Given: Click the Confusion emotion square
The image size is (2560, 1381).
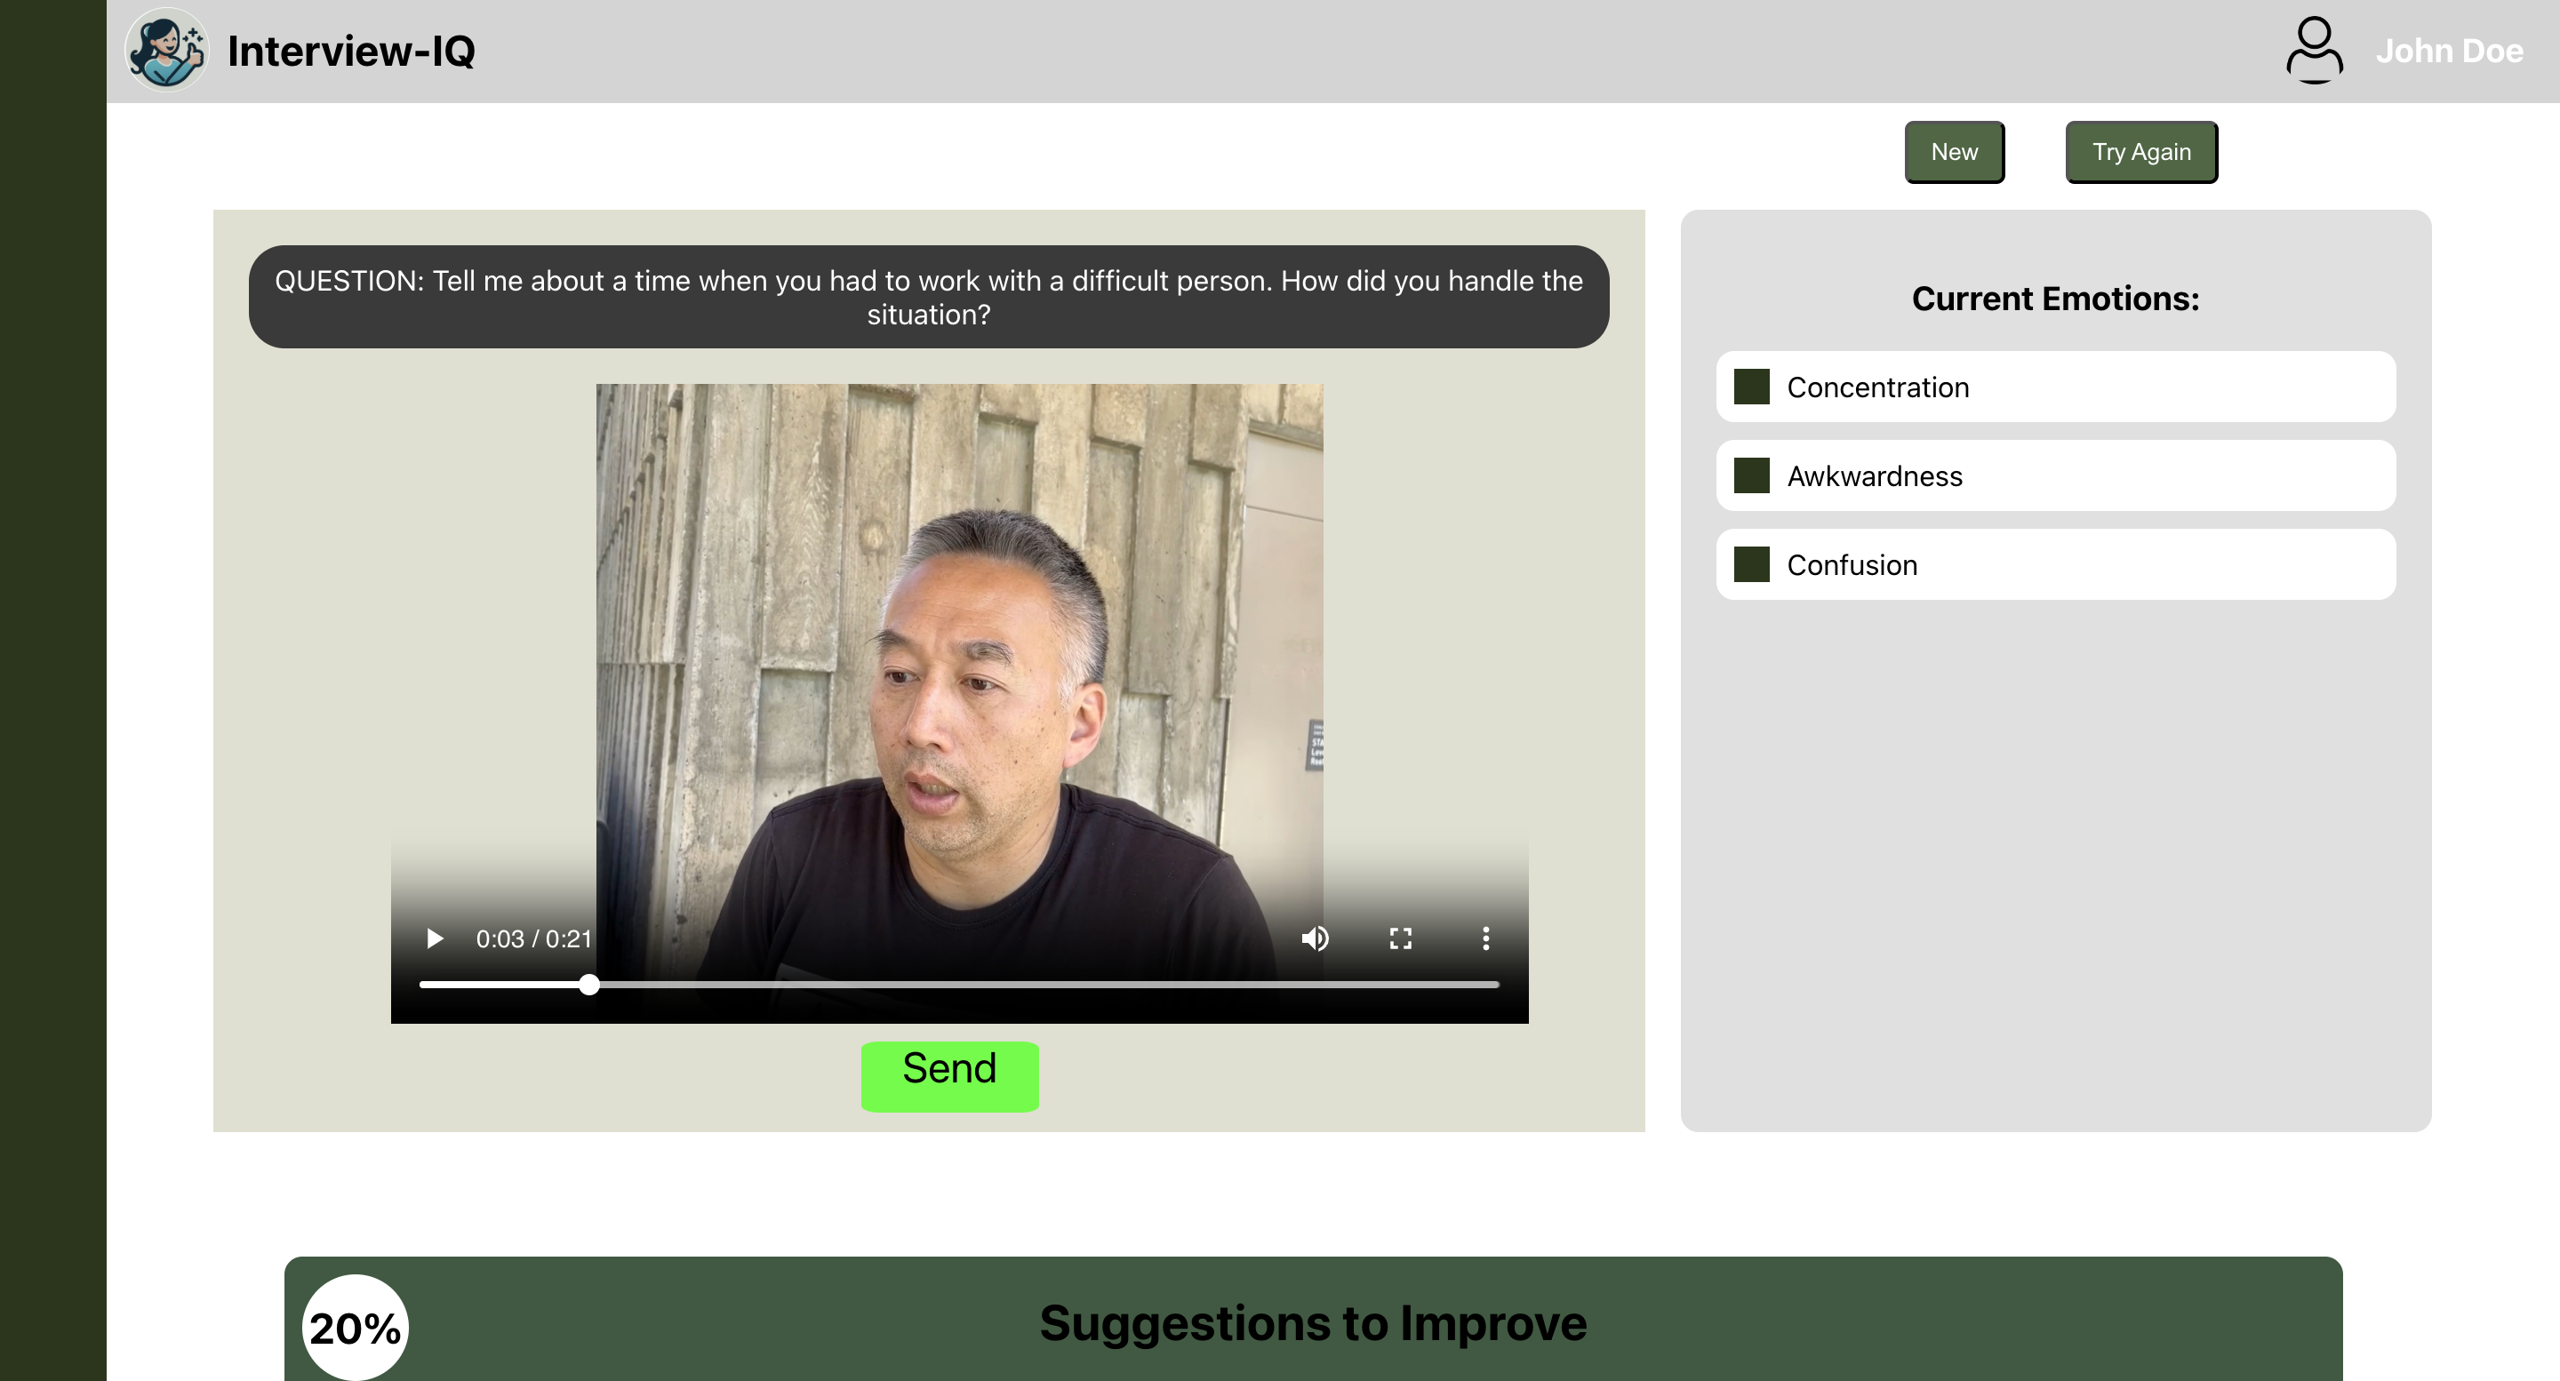Looking at the screenshot, I should click(1751, 564).
